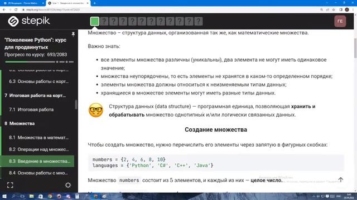This screenshot has height=200, width=357.
Task: Open lesson 8.4 Основы работы с мно...
Action: pos(38,173)
